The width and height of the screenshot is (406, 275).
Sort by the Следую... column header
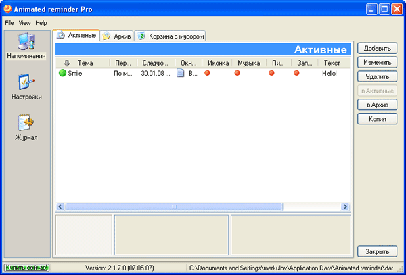click(x=156, y=63)
